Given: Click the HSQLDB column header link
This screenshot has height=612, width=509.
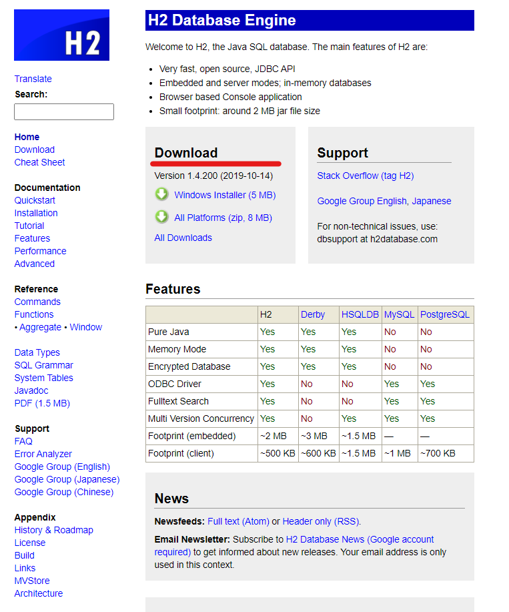Looking at the screenshot, I should (x=360, y=314).
